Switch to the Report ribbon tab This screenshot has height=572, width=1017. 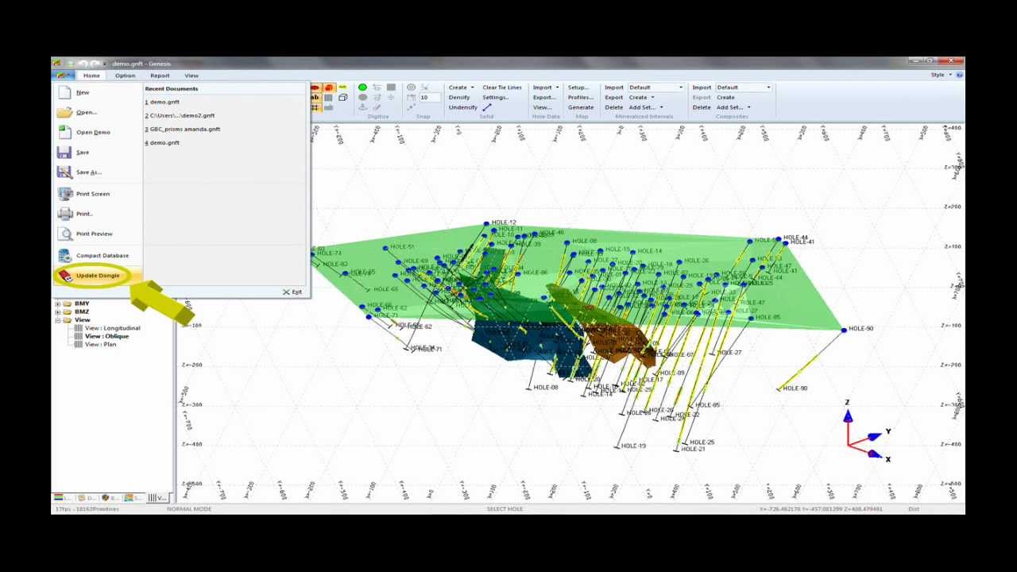(160, 75)
